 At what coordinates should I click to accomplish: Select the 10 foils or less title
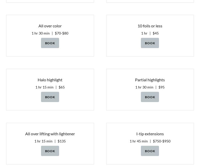pos(150,26)
